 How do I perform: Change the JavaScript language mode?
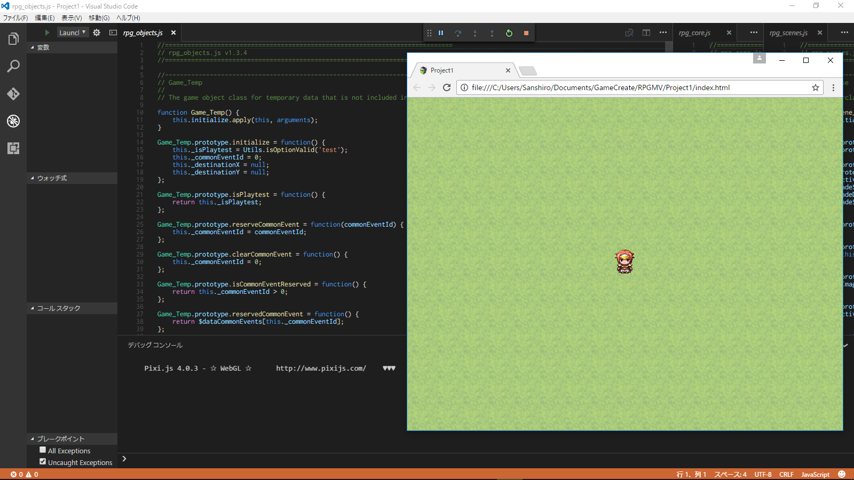click(x=816, y=474)
